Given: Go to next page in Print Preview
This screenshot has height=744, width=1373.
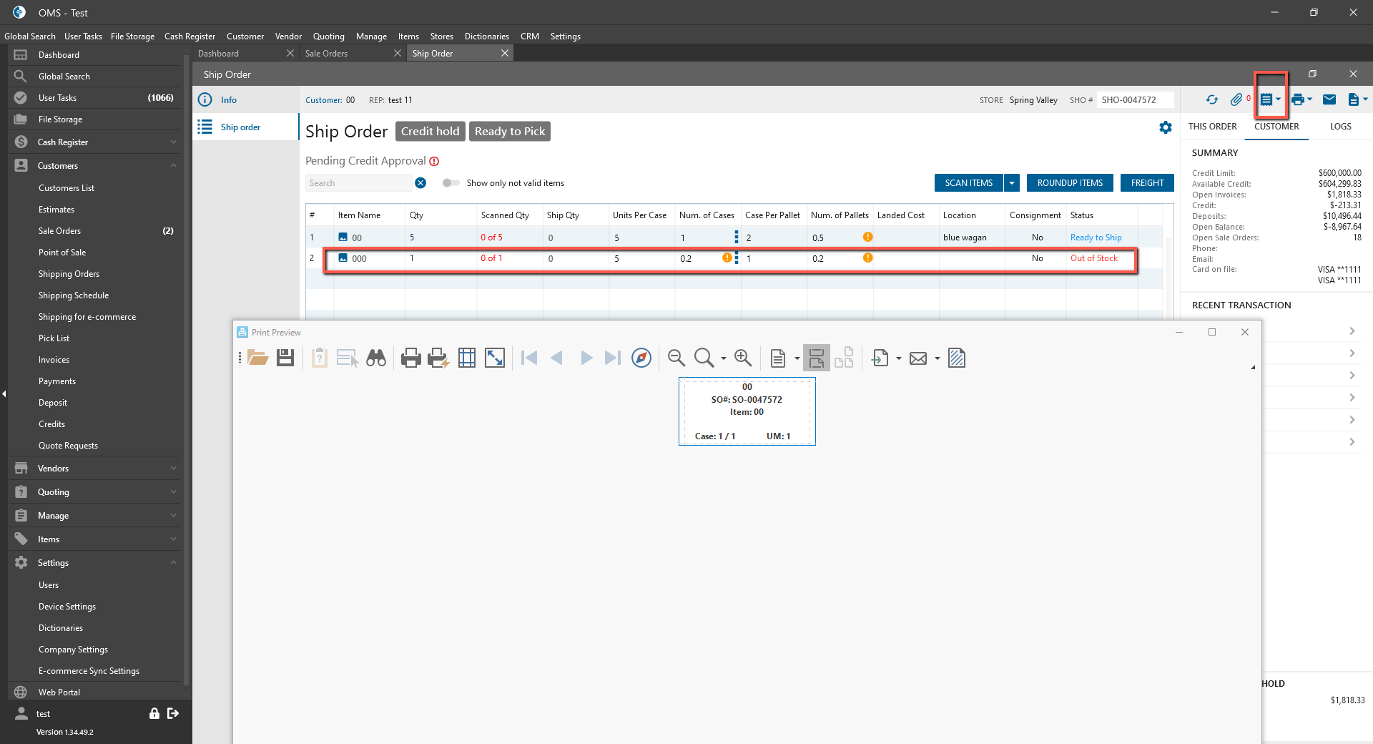Looking at the screenshot, I should (x=586, y=358).
